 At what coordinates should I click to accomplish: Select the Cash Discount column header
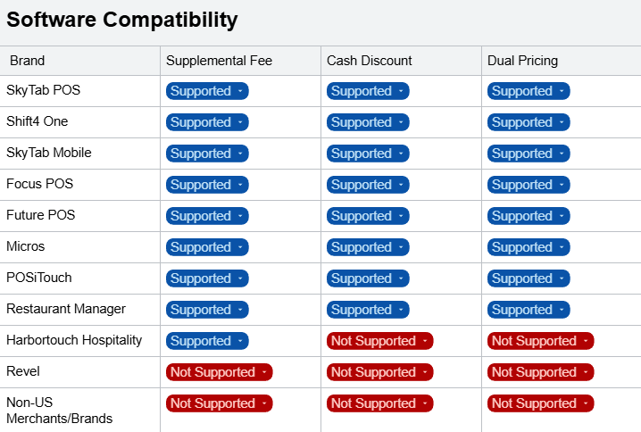370,61
